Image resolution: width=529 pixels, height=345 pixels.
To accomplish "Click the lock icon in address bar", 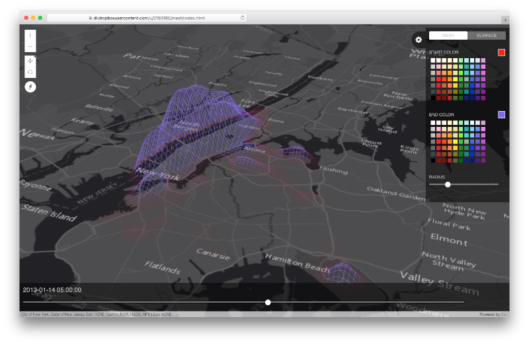I will [91, 18].
